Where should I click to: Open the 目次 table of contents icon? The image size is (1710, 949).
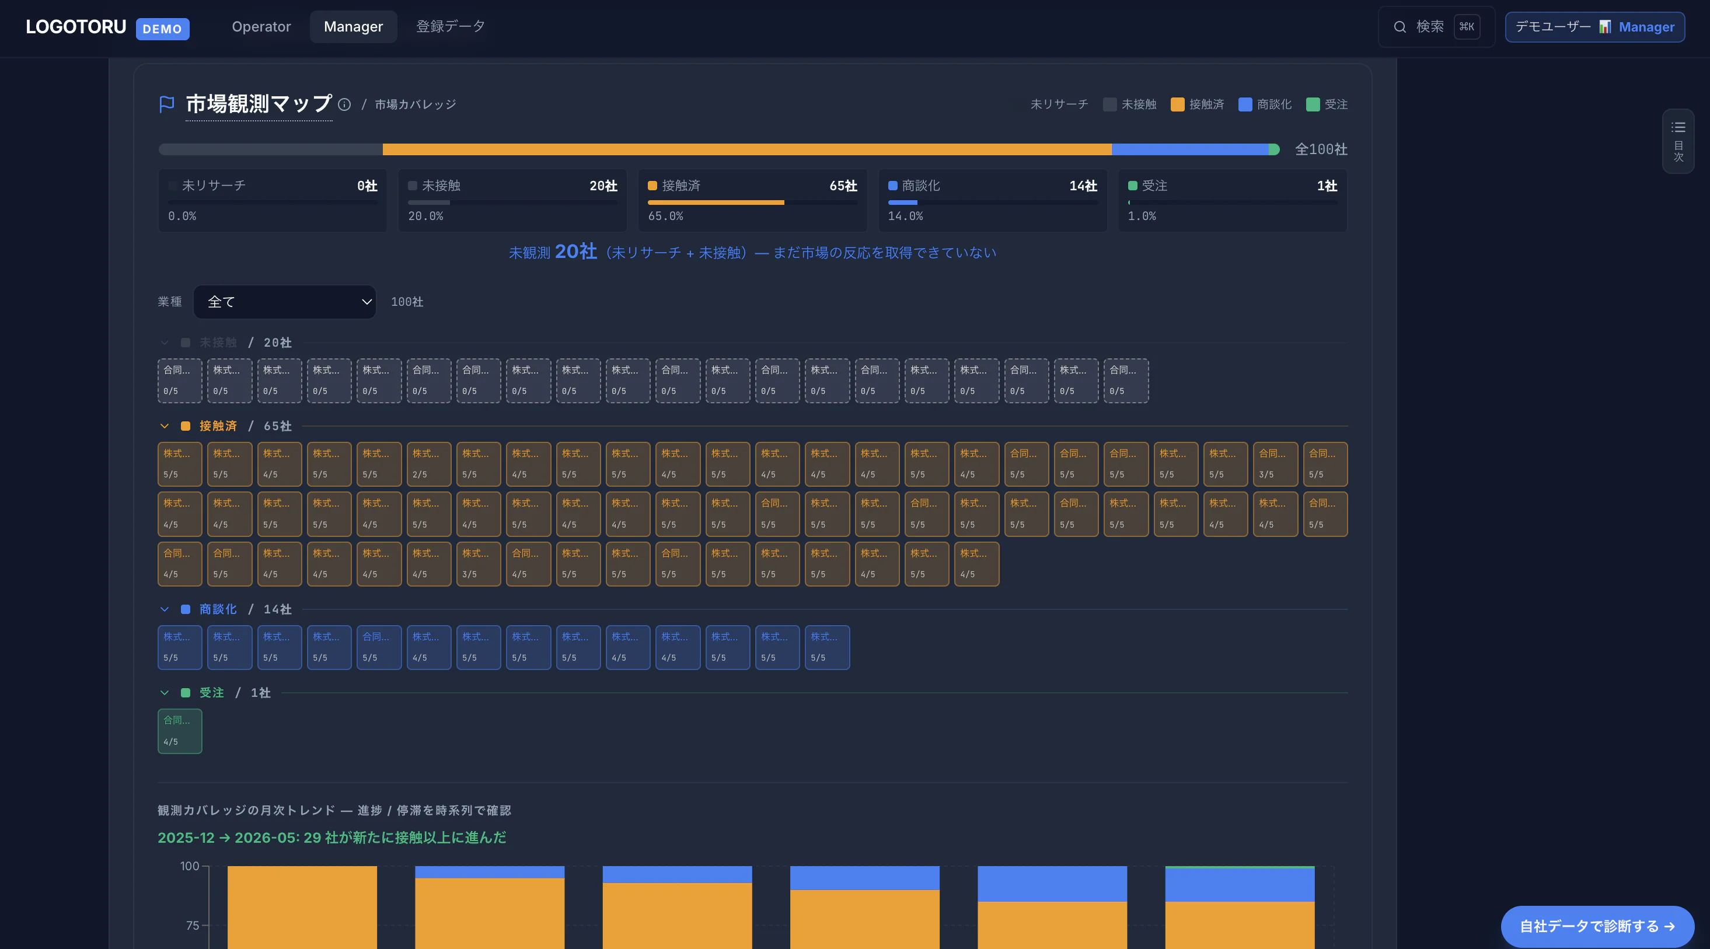pyautogui.click(x=1678, y=141)
